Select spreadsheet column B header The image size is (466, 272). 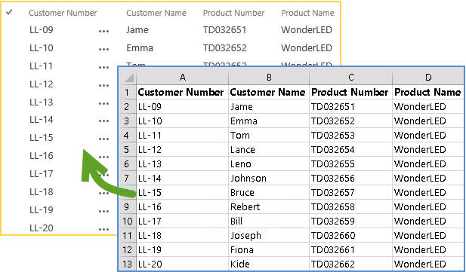click(x=269, y=78)
